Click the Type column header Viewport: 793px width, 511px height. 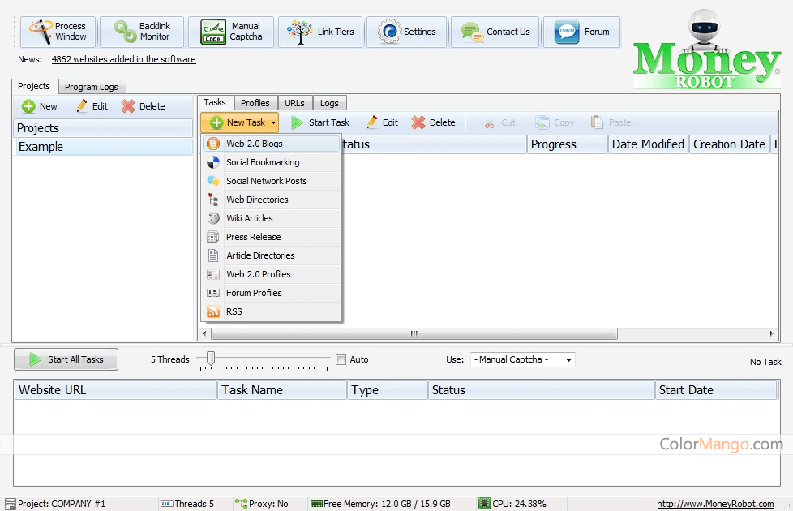pyautogui.click(x=388, y=390)
